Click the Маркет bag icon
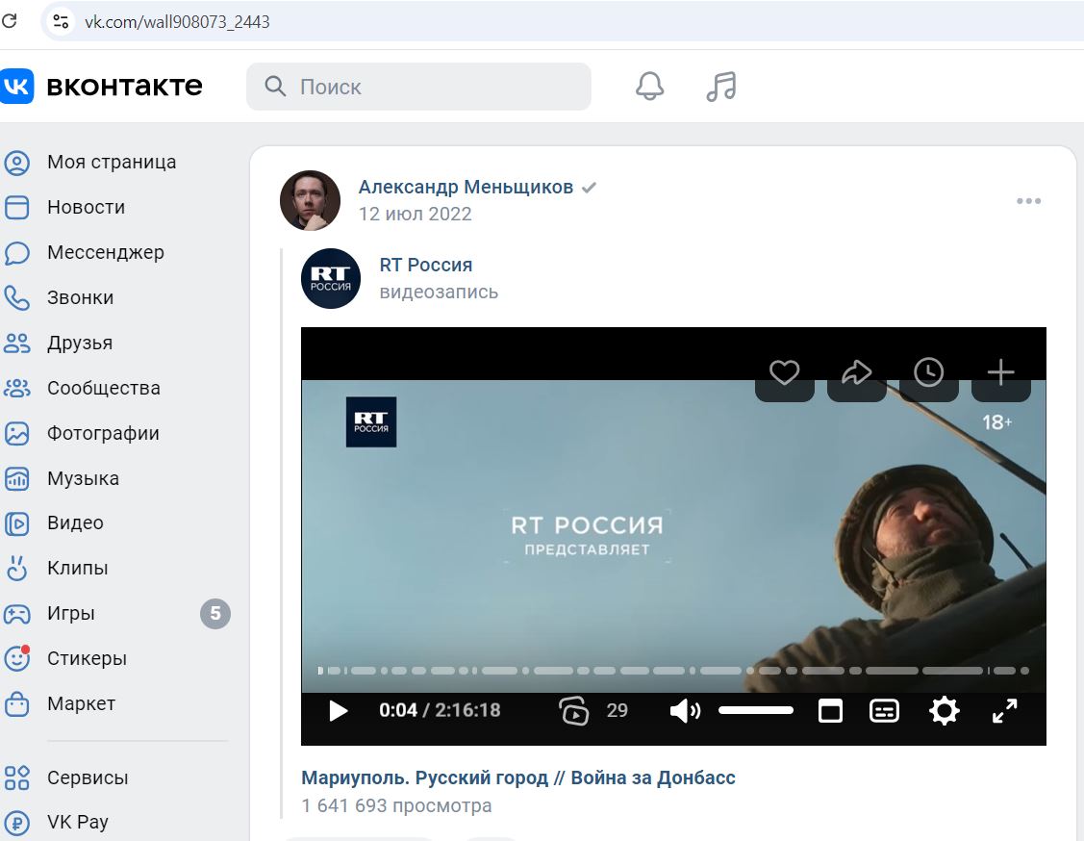The height and width of the screenshot is (841, 1084). [x=16, y=704]
